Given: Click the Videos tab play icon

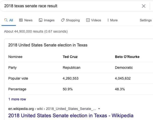Looking at the screenshot, I should point(88,20).
